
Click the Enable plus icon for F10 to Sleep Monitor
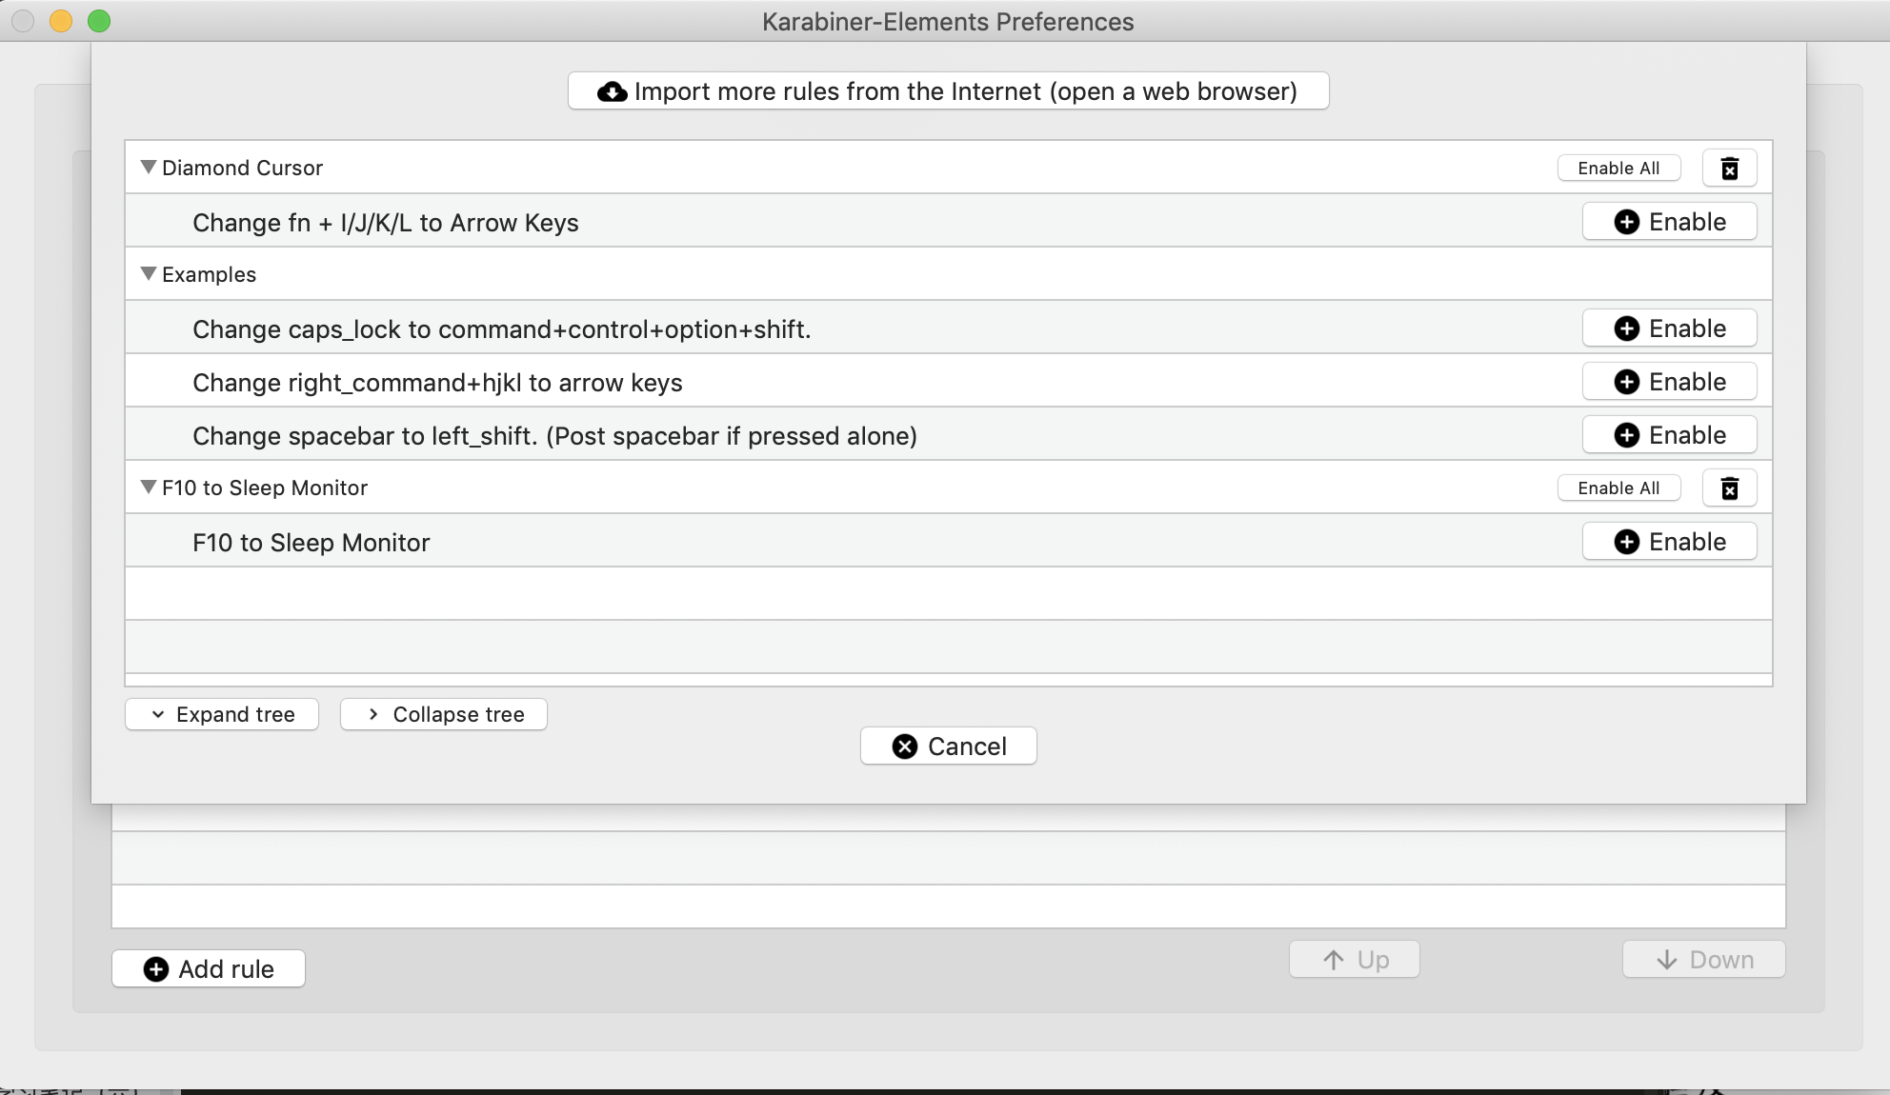pyautogui.click(x=1627, y=541)
